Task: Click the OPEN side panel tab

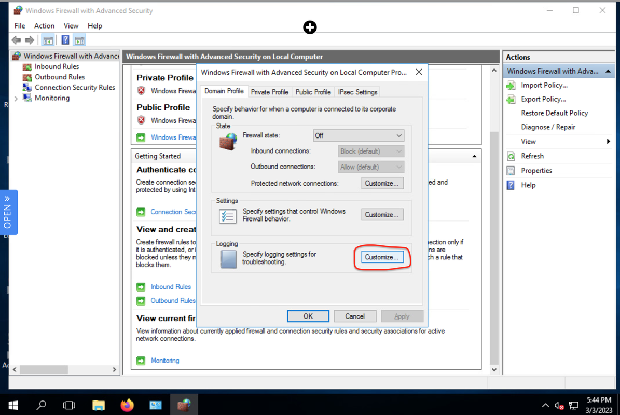Action: click(8, 213)
